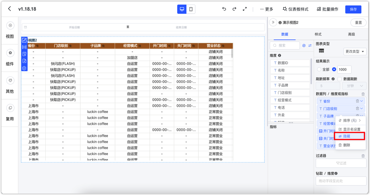Click the 过滤 button under 过滤器
Screen dimensions: 370x195
[x=341, y=163]
